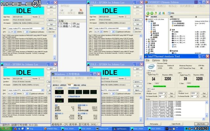Click EVEREST root node icon in tree
The width and height of the screenshot is (210, 131).
(x=147, y=19)
